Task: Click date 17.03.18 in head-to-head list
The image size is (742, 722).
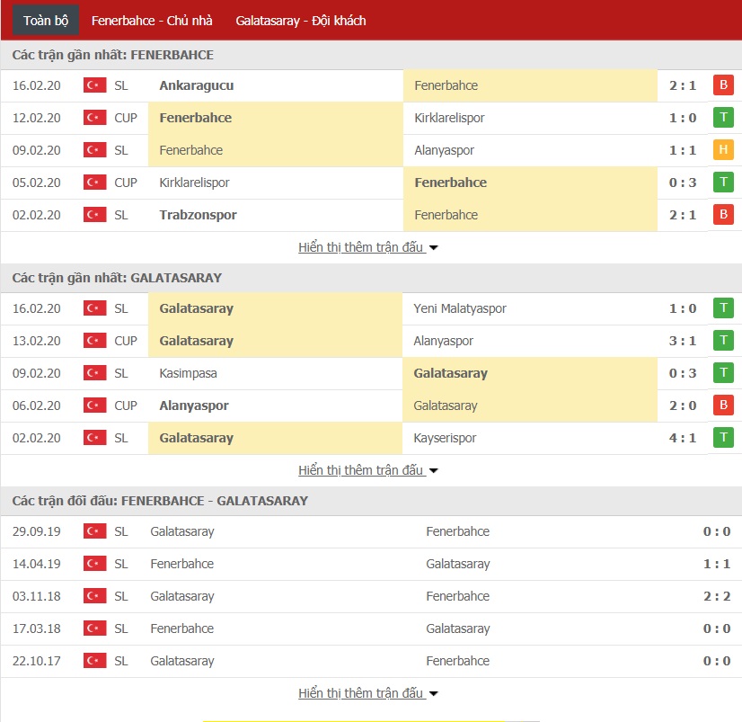Action: [x=37, y=628]
